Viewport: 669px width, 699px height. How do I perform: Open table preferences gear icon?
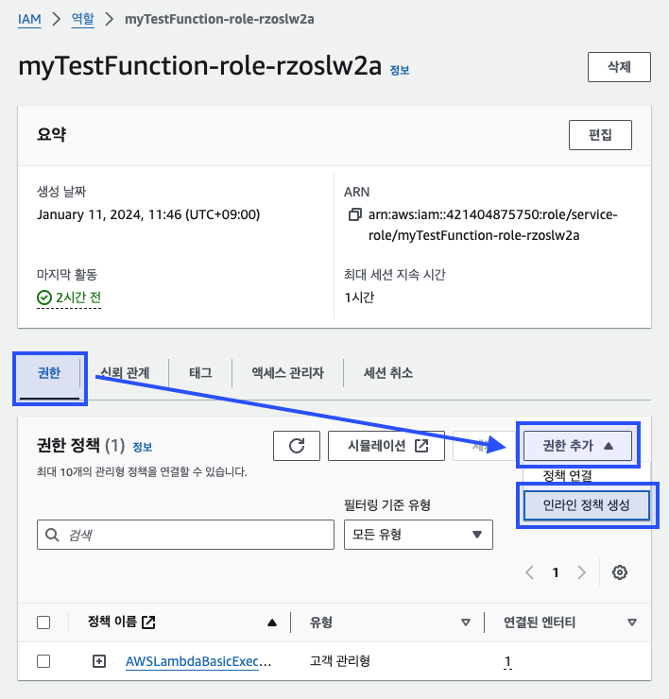click(620, 571)
